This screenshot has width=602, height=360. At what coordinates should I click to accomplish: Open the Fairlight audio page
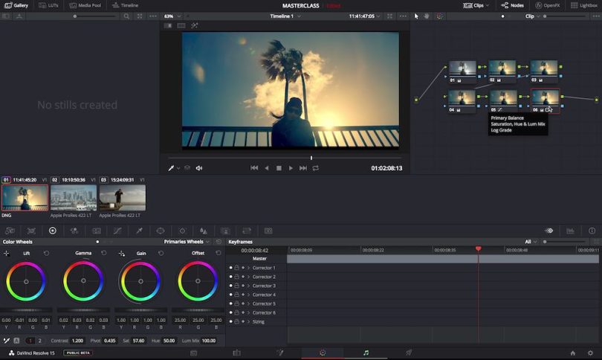(365, 353)
